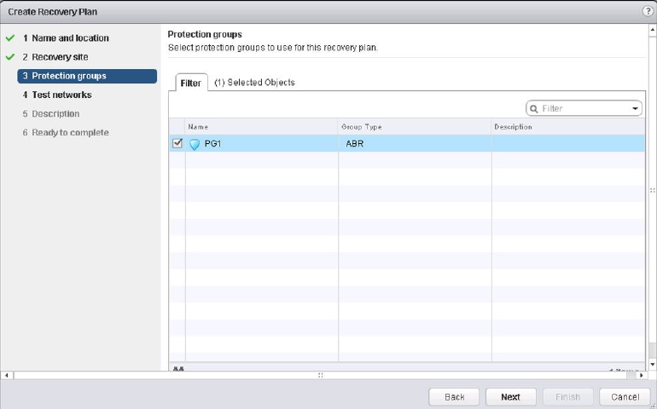Image resolution: width=657 pixels, height=409 pixels.
Task: Click the magnifier icon in Filter box
Action: [534, 109]
